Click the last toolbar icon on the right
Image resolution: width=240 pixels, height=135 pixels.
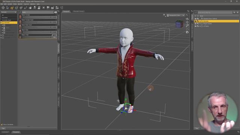61,7
